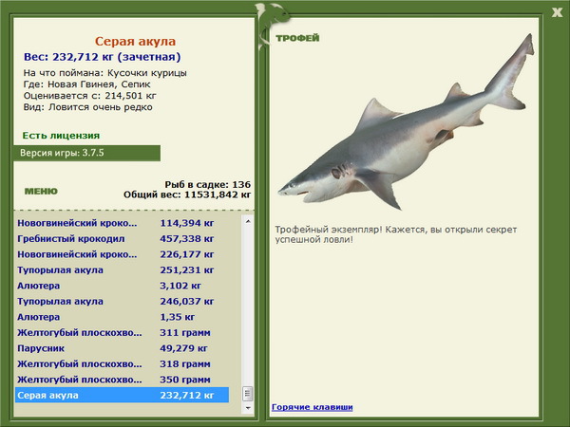570x427 pixels.
Task: Click the fish list scrollbar thumb
Action: pyautogui.click(x=249, y=391)
